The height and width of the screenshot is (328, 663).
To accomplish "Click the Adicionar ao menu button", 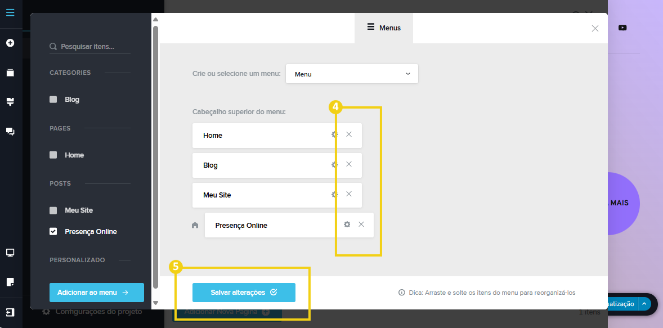I will tap(97, 293).
